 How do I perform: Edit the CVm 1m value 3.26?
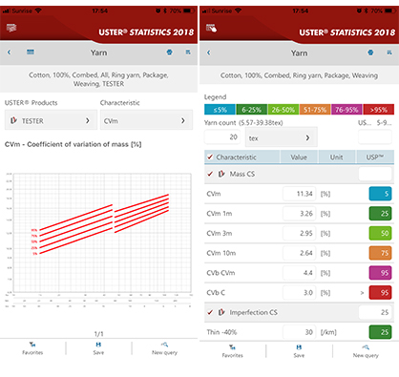[x=299, y=214]
